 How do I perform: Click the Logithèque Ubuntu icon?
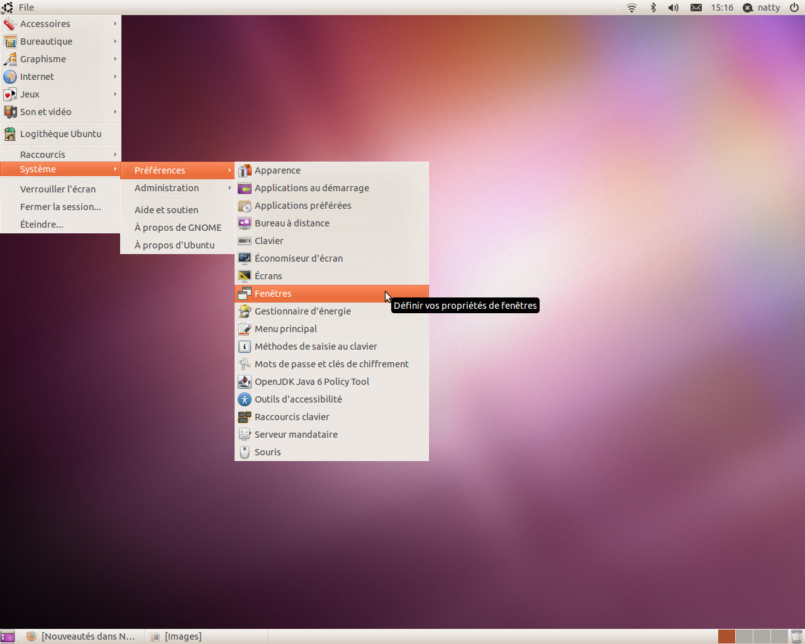tap(10, 134)
